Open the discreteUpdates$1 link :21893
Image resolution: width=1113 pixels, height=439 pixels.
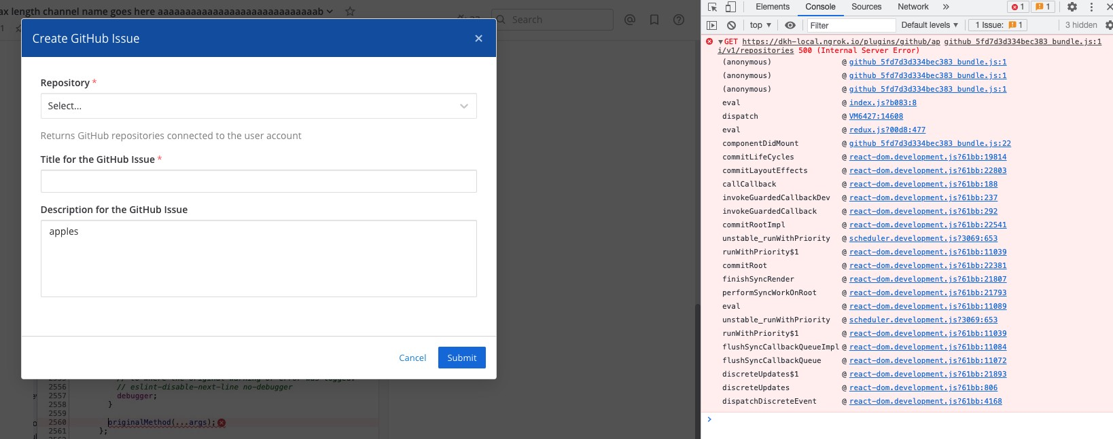click(927, 374)
